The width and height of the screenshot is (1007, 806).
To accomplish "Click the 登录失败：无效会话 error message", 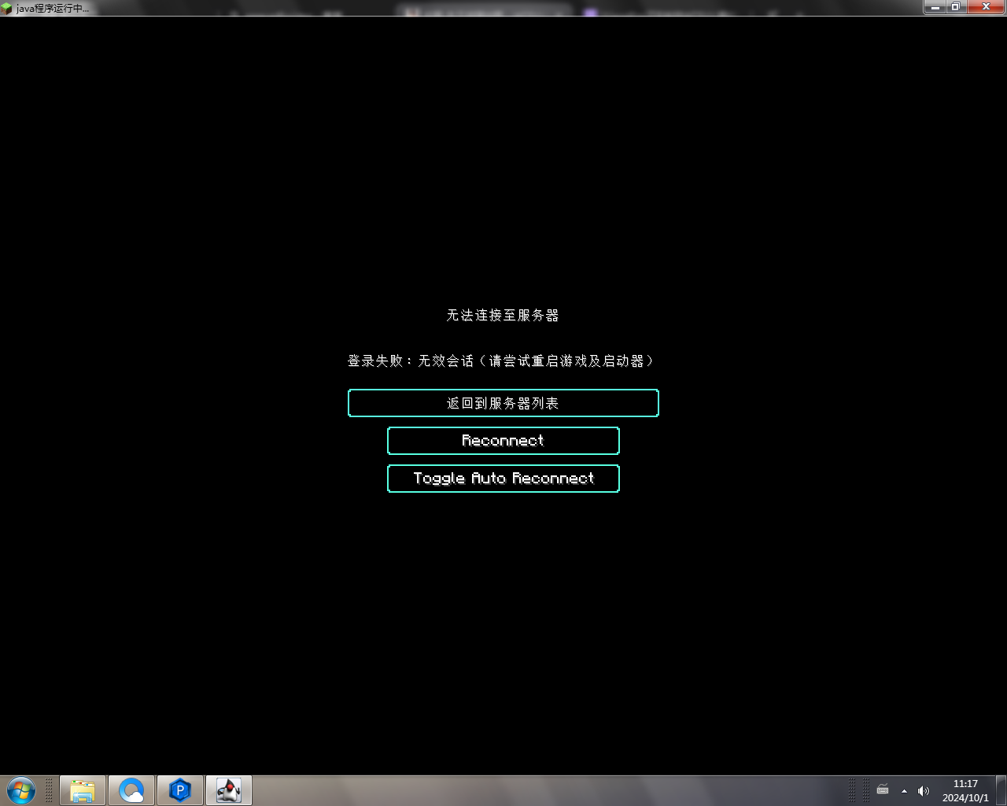I will (x=503, y=360).
